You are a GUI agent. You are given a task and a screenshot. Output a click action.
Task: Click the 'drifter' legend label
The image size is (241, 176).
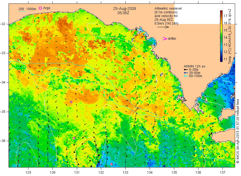coord(172,39)
